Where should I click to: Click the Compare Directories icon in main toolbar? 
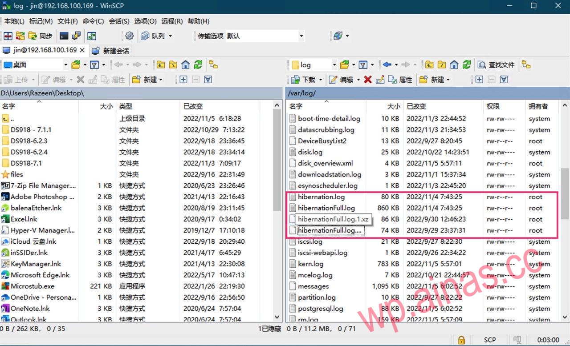[x=8, y=36]
